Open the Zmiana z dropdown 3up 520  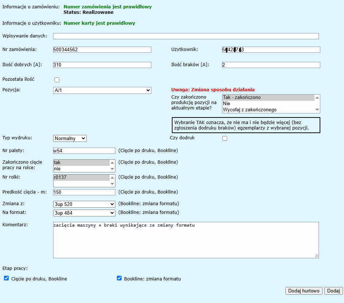[84, 204]
